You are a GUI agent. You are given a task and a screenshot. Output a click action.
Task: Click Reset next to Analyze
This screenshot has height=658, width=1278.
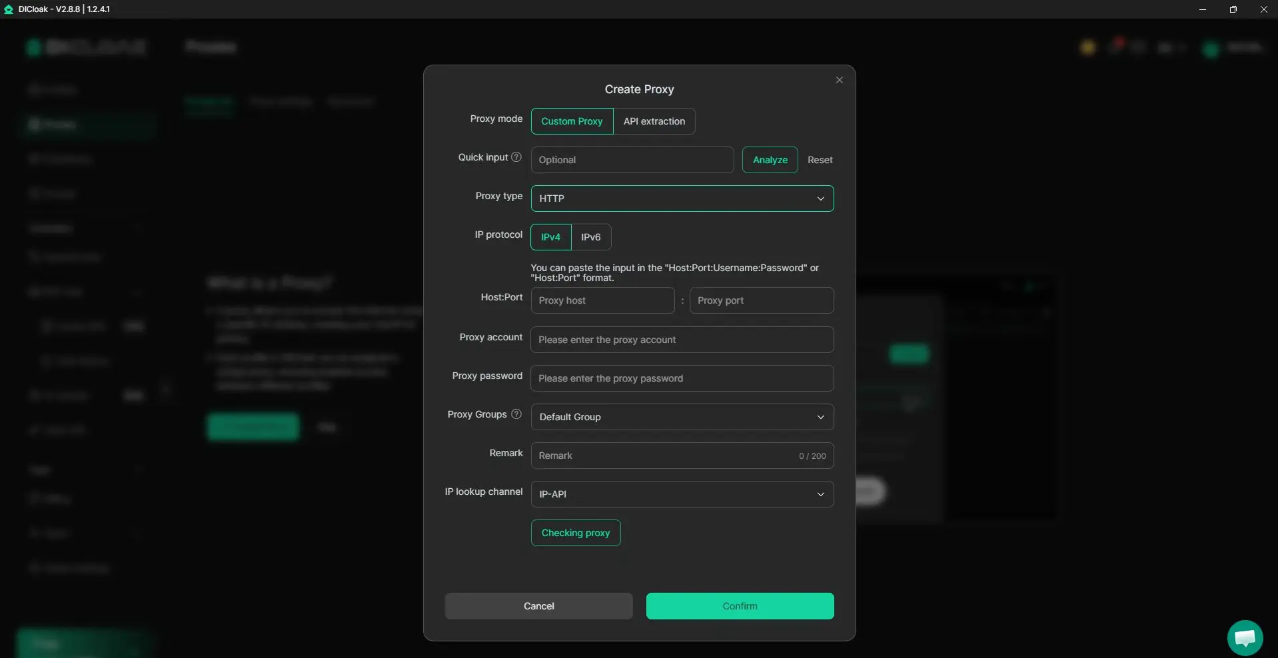pos(820,160)
